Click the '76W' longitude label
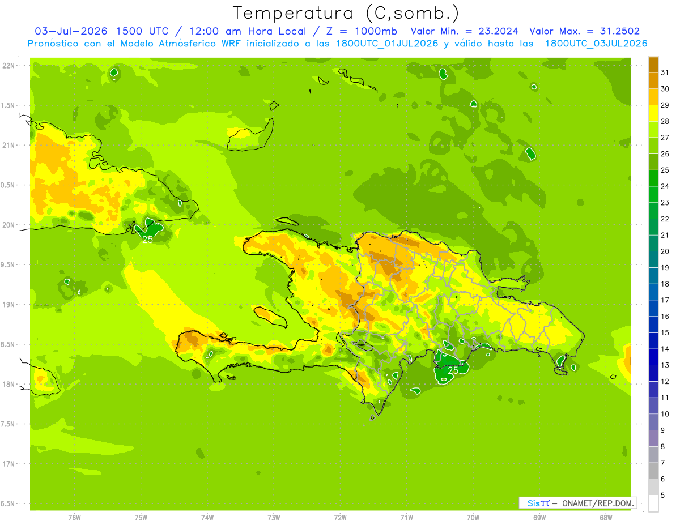This screenshot has height=525, width=680. pos(74,517)
